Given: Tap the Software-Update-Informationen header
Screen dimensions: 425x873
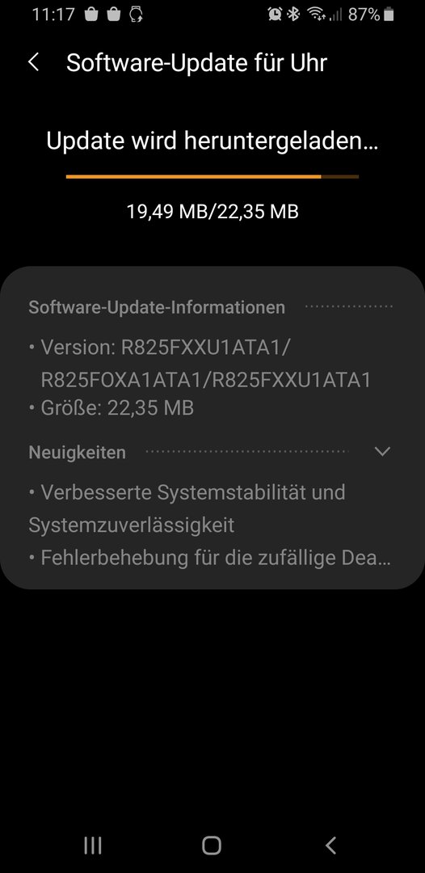Looking at the screenshot, I should tap(157, 307).
